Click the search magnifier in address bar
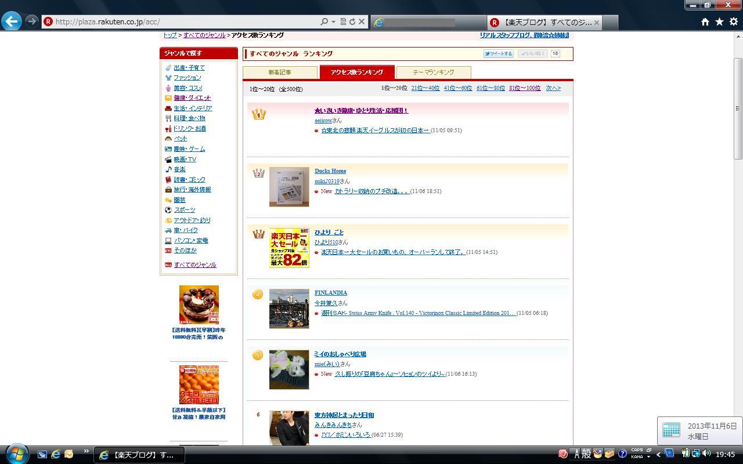This screenshot has height=464, width=743. [x=324, y=21]
